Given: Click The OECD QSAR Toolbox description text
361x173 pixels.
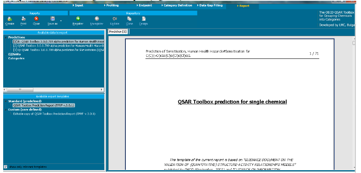Looking at the screenshot, I should pos(337,16).
